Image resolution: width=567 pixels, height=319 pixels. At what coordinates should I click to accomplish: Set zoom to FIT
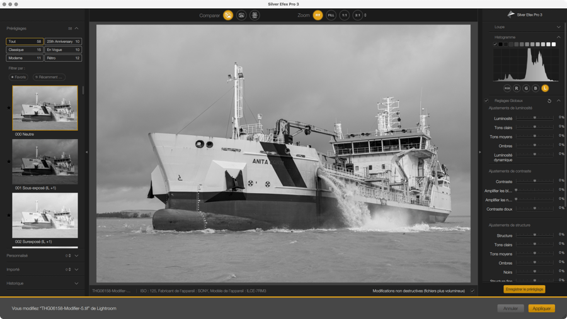click(318, 15)
